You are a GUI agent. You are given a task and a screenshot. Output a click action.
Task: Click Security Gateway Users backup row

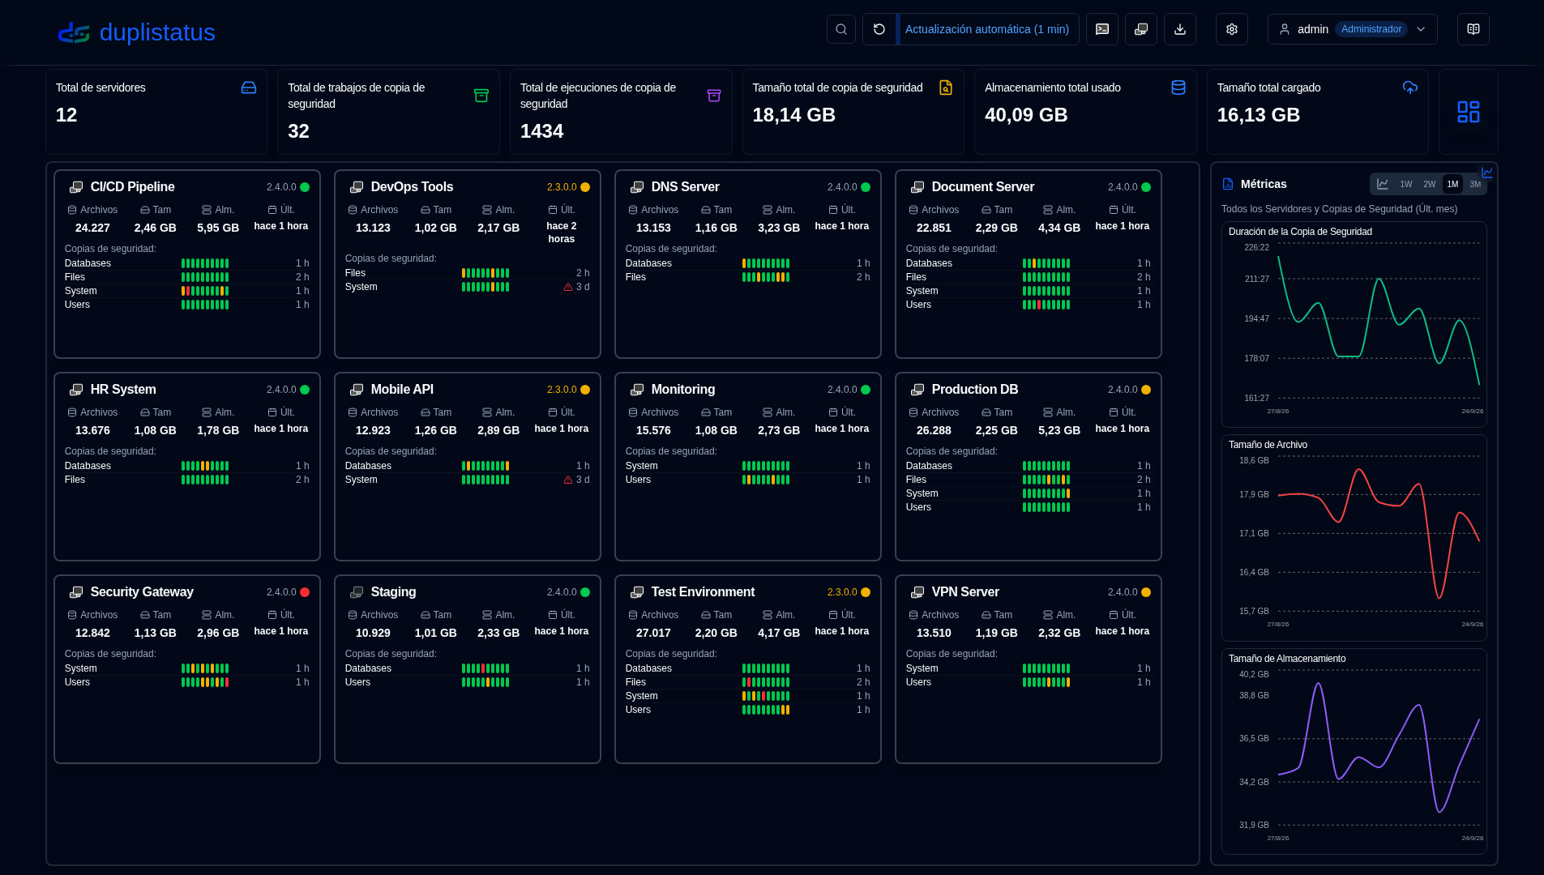pyautogui.click(x=186, y=682)
